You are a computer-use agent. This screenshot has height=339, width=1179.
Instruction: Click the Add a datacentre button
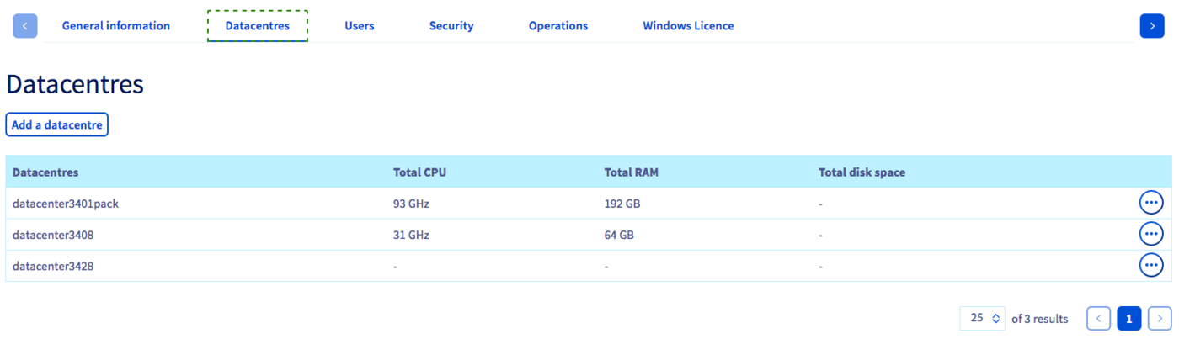click(57, 124)
